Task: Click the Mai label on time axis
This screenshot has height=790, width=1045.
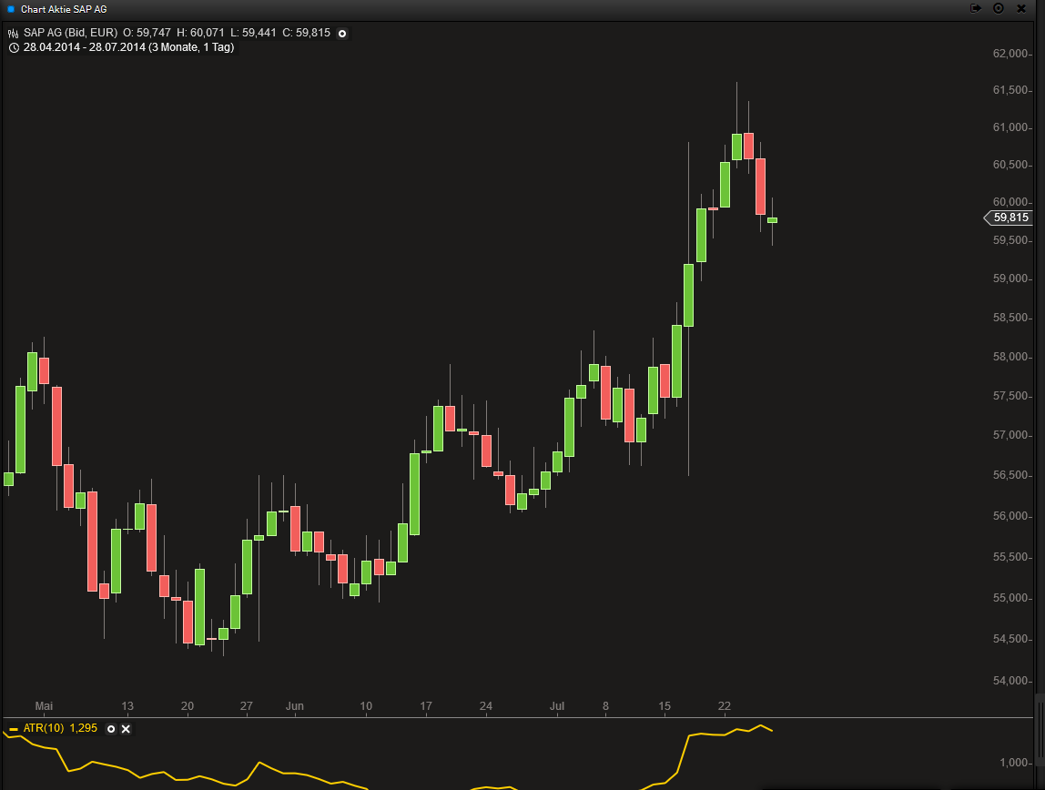Action: tap(44, 706)
